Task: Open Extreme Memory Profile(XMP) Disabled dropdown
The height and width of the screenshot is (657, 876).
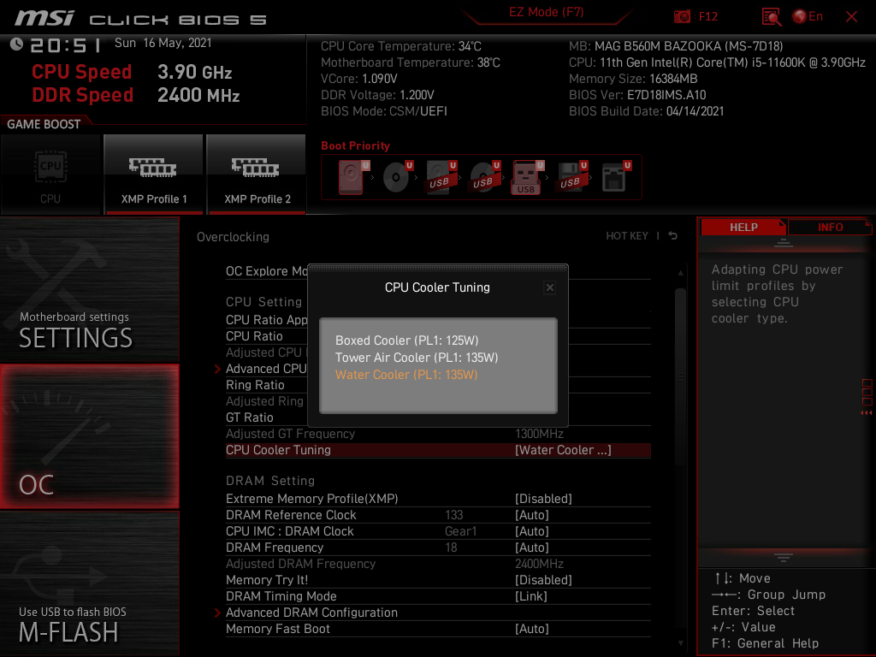Action: tap(543, 499)
